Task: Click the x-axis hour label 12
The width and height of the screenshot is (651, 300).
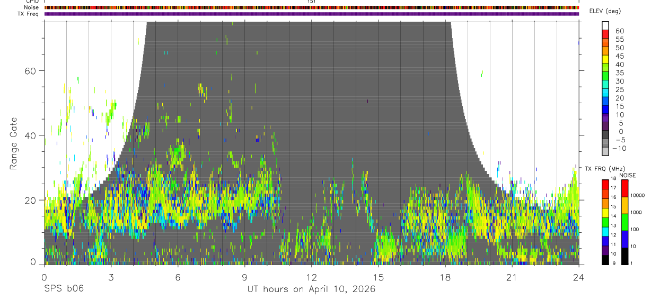Action: coord(312,277)
